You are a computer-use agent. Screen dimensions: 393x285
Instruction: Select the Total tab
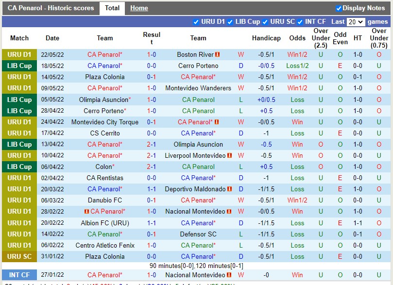(112, 8)
